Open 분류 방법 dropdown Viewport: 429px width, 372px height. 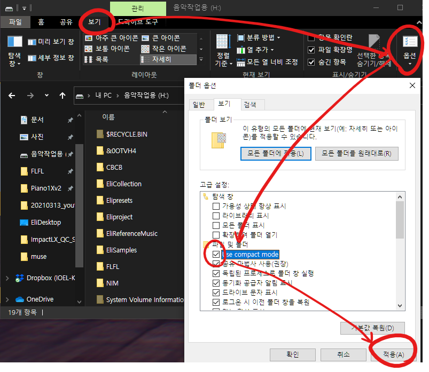259,37
